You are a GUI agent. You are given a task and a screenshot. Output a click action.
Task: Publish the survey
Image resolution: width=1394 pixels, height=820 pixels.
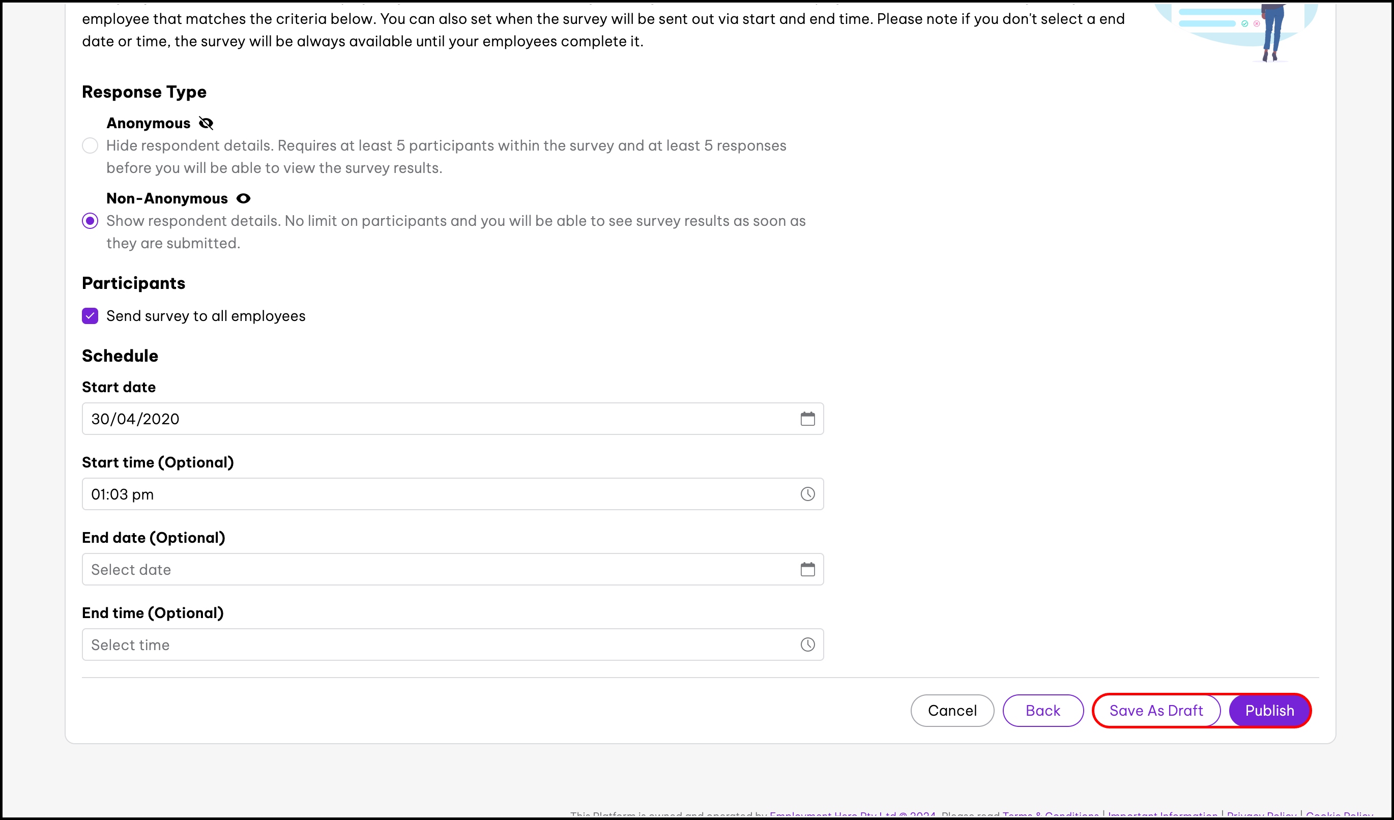tap(1269, 711)
